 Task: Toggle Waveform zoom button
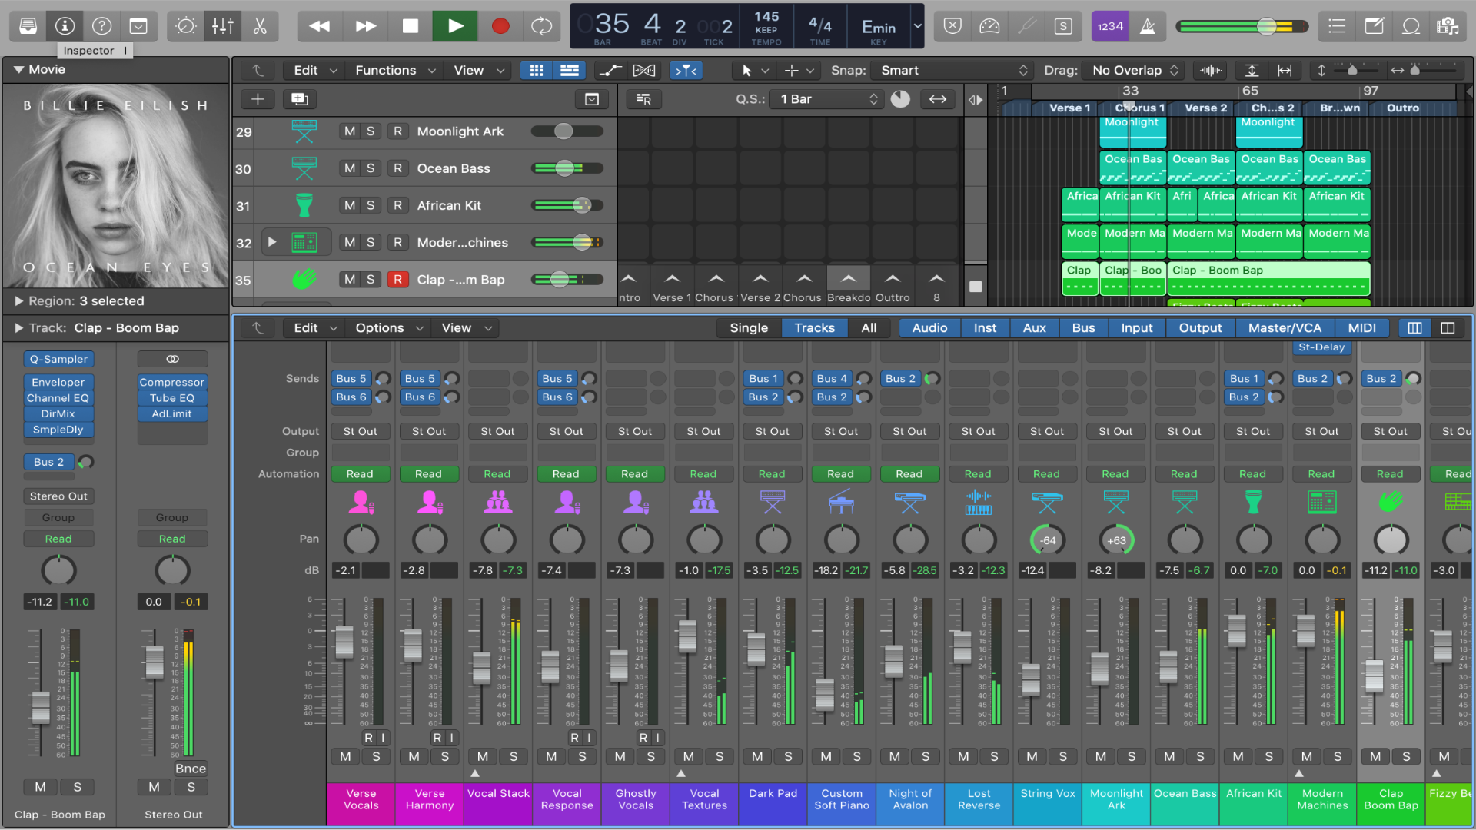[x=1211, y=71]
